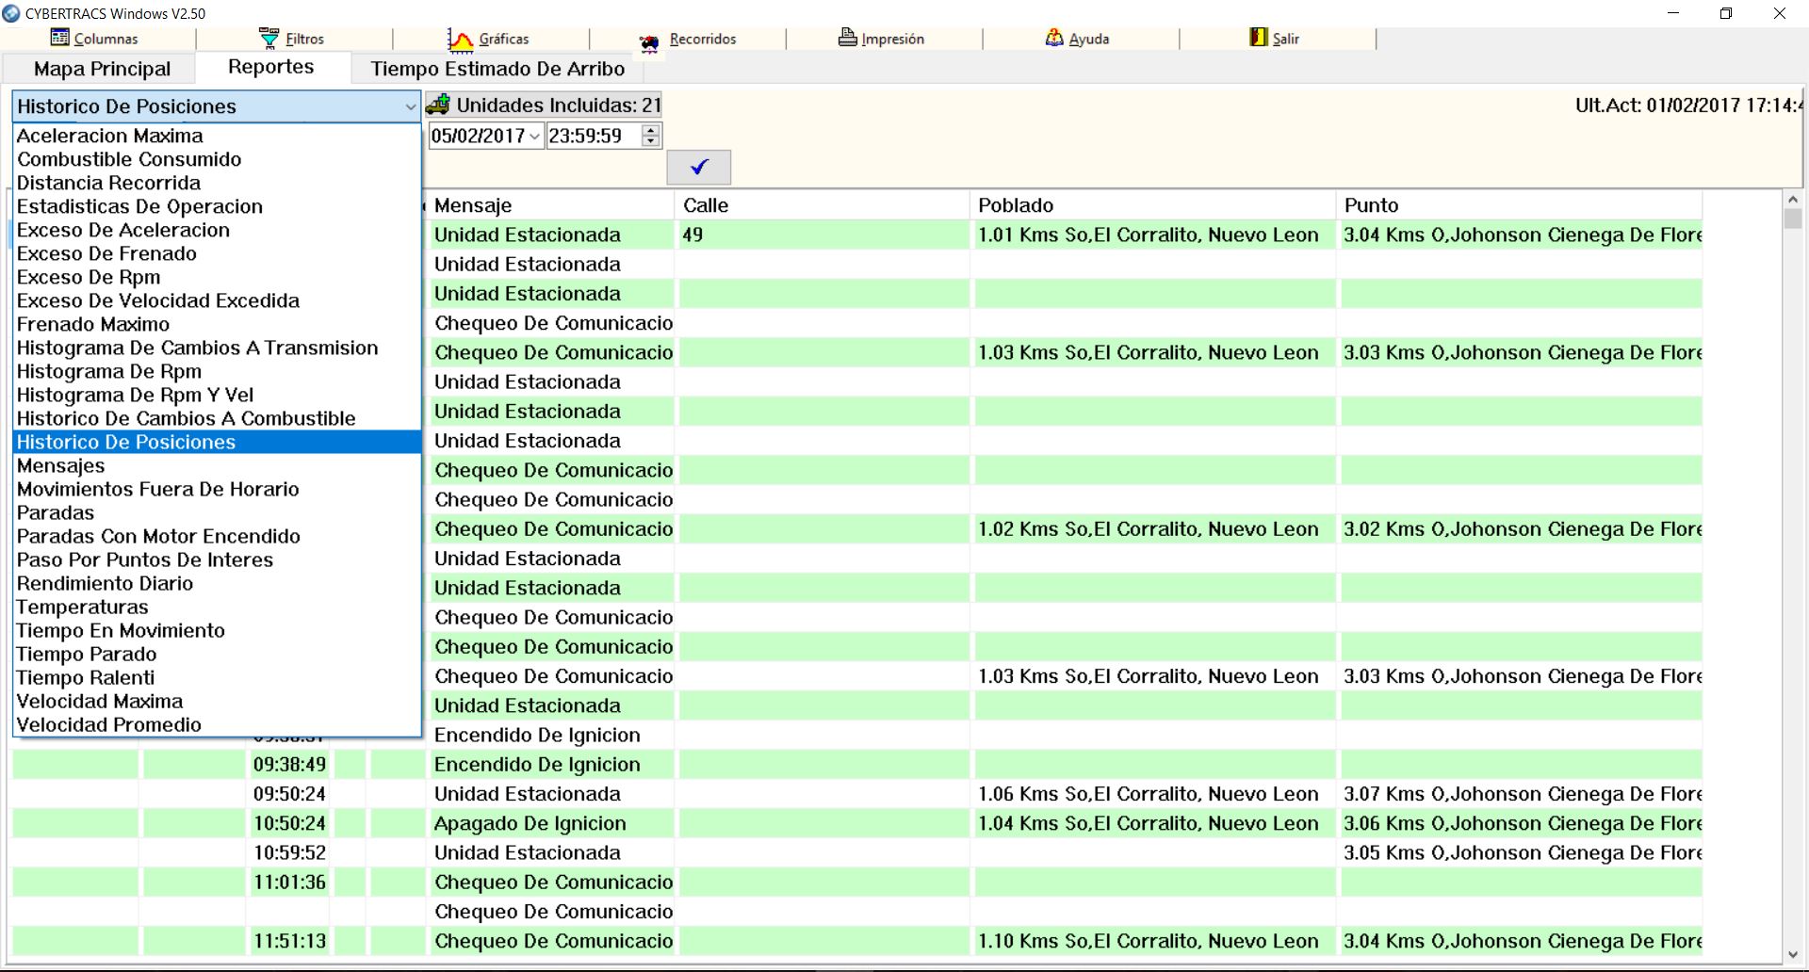Decrease the 23:59:59 time with down arrow

(650, 141)
